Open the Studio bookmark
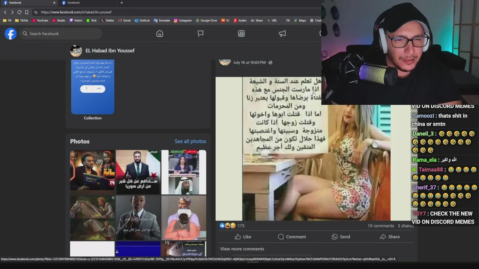 [59, 21]
